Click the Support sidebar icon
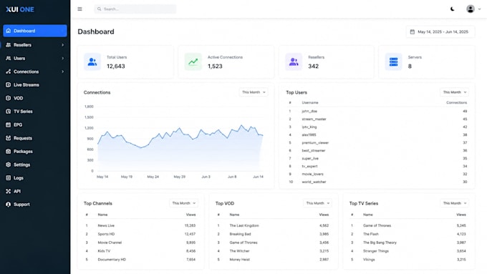Screen dimensions: 487x274 9,205
